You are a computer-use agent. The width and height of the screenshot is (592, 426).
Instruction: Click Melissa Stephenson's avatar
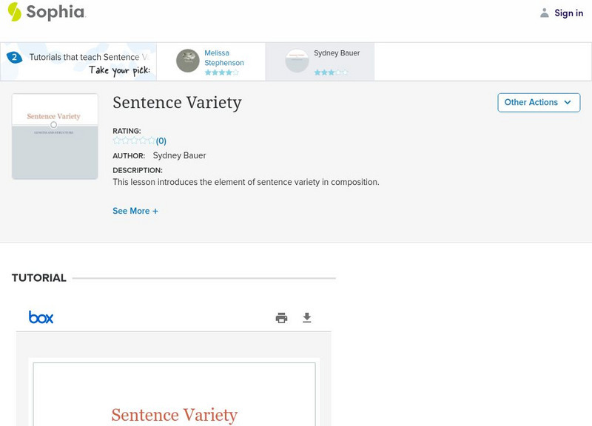(188, 61)
